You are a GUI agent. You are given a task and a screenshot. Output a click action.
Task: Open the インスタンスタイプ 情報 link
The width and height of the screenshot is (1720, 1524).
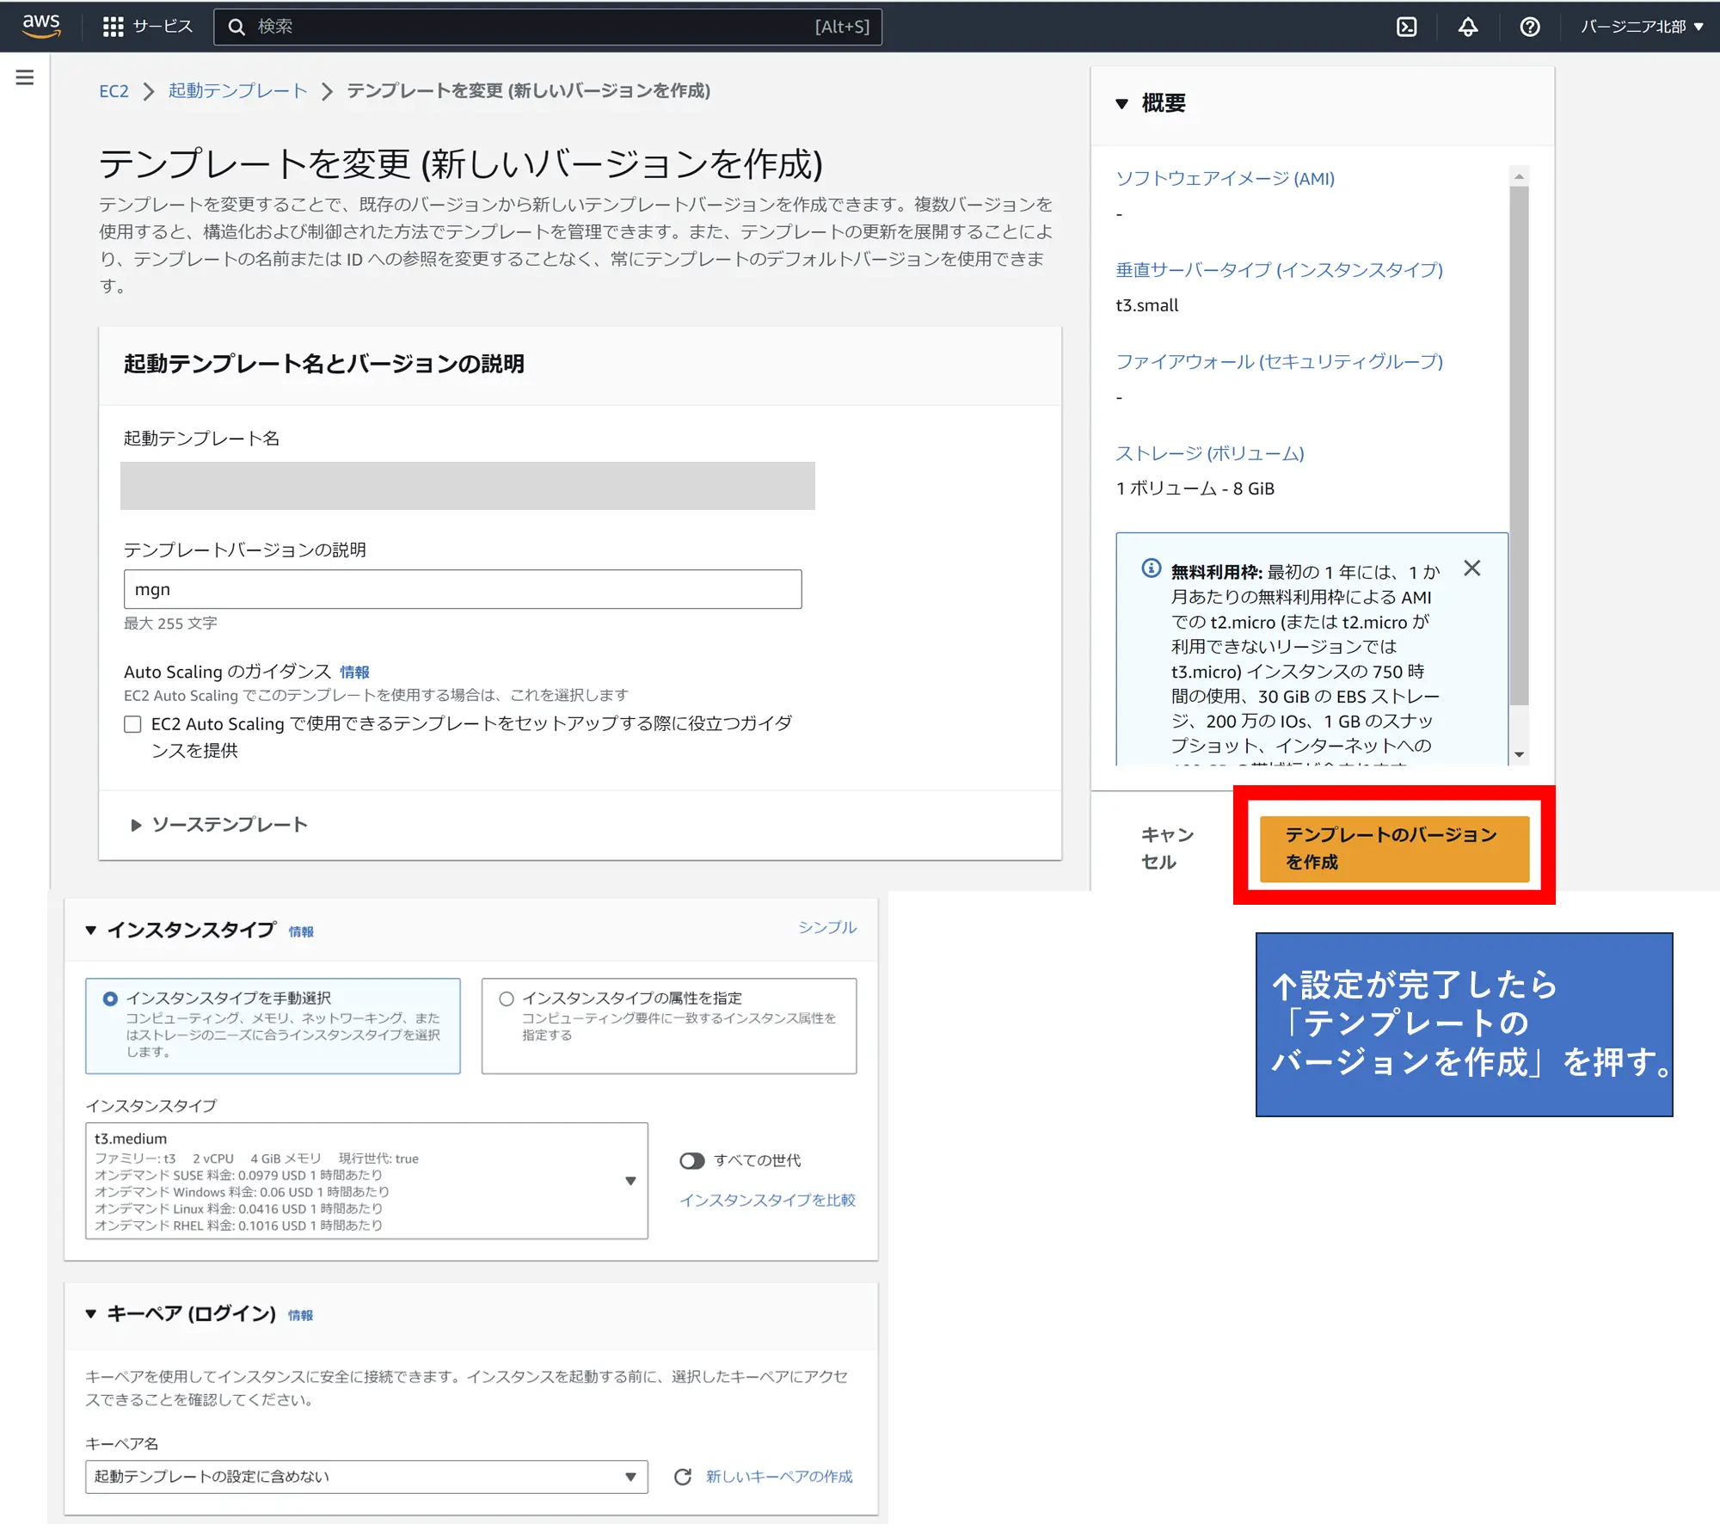pos(301,931)
